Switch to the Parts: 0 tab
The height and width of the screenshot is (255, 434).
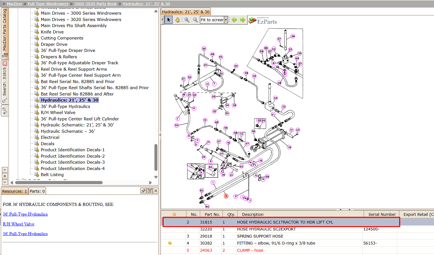pyautogui.click(x=37, y=191)
